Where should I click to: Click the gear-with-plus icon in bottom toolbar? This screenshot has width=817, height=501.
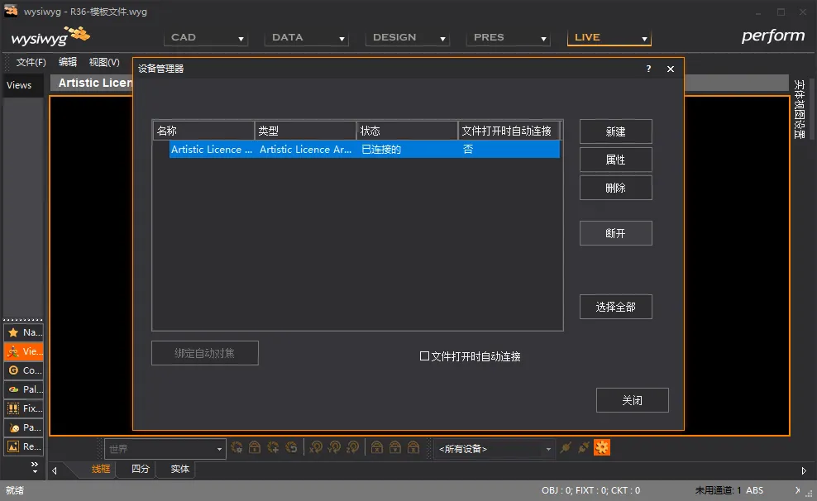click(x=273, y=447)
